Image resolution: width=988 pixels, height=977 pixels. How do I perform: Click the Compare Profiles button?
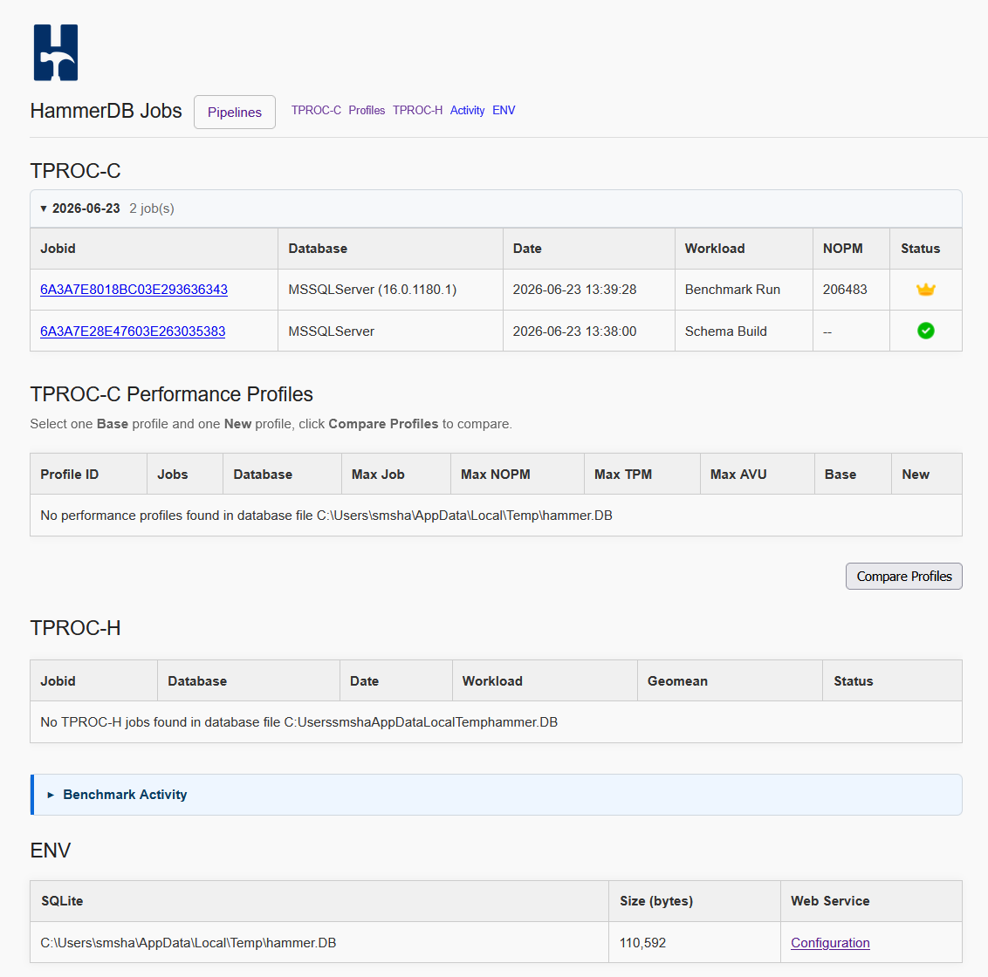pyautogui.click(x=903, y=577)
